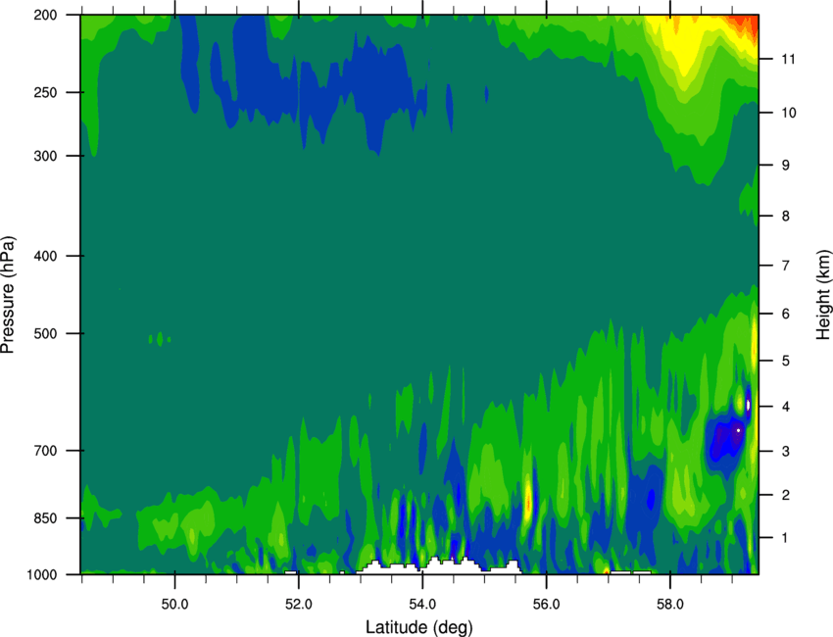Select the 850 pressure tick label
Screen dimensions: 833x637
click(x=46, y=518)
